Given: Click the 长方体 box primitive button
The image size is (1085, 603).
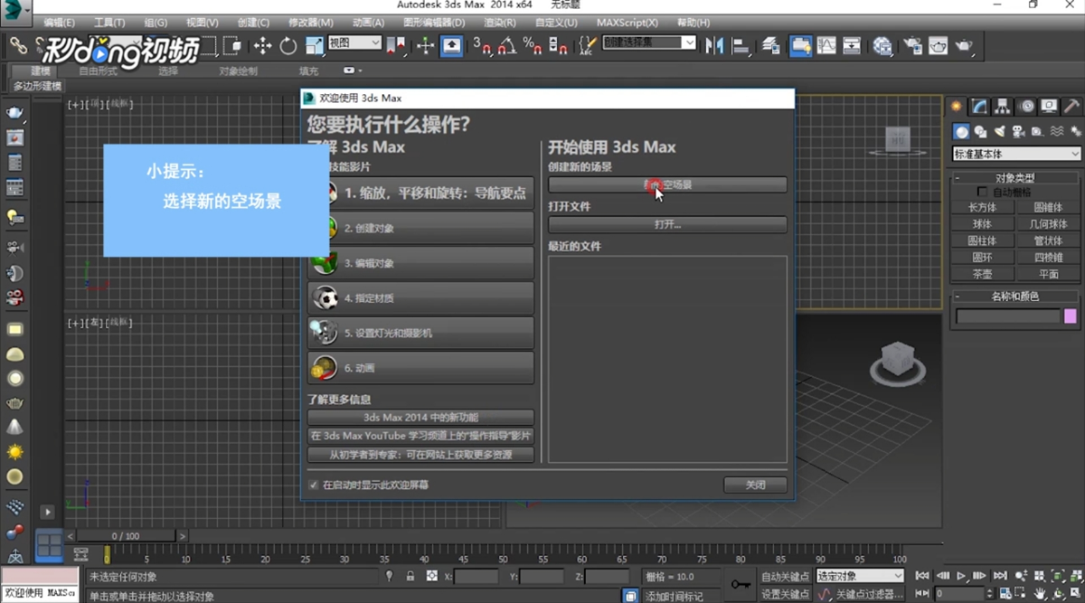Looking at the screenshot, I should pyautogui.click(x=982, y=207).
